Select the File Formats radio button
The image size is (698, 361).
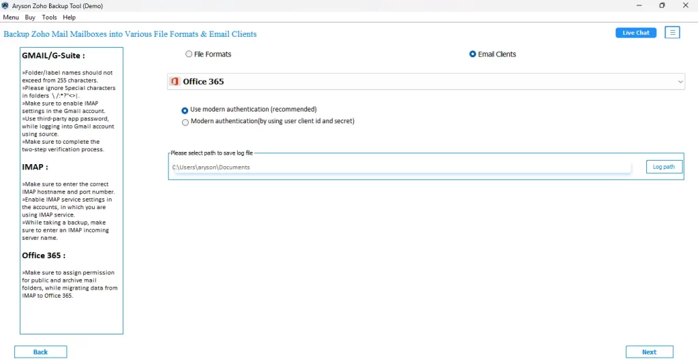point(189,54)
